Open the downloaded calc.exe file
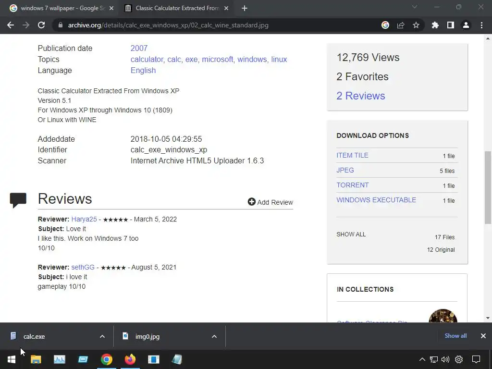This screenshot has height=369, width=492. (x=34, y=336)
